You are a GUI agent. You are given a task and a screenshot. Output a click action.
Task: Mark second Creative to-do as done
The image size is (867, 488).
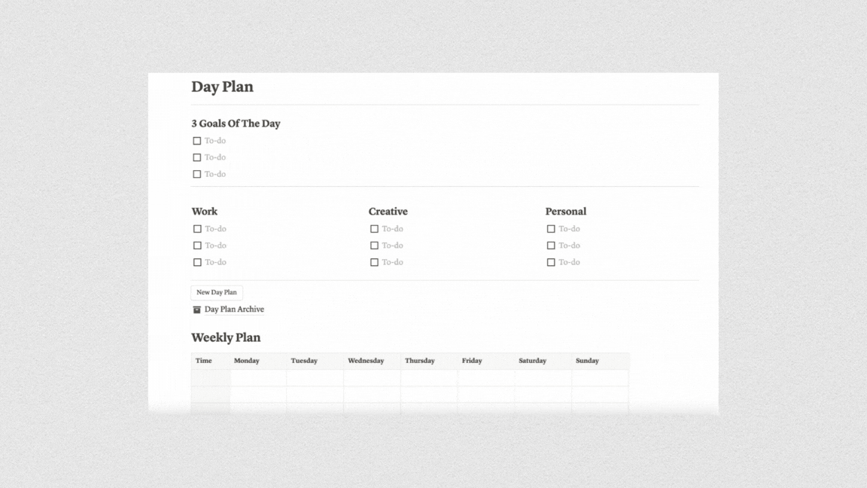(374, 246)
